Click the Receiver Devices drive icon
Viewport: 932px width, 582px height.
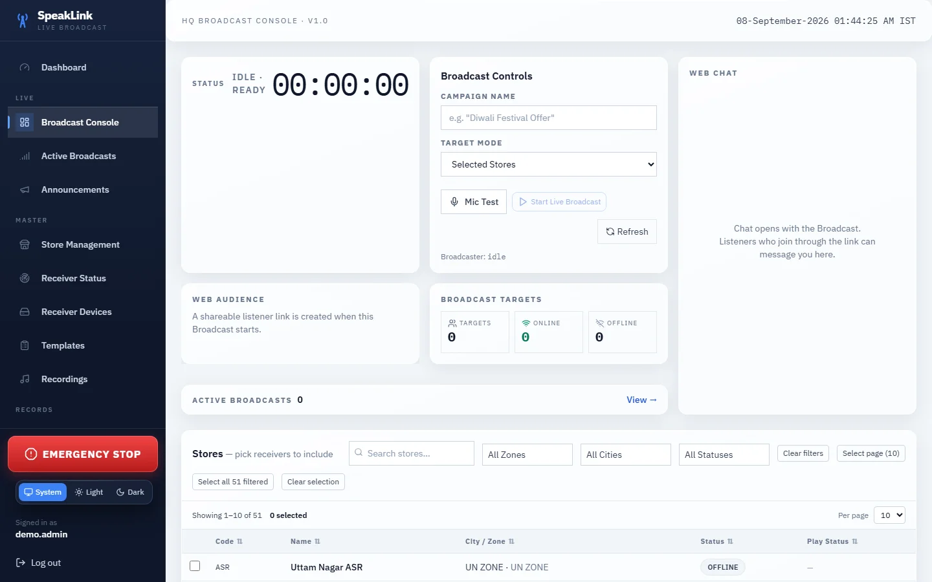(x=25, y=312)
